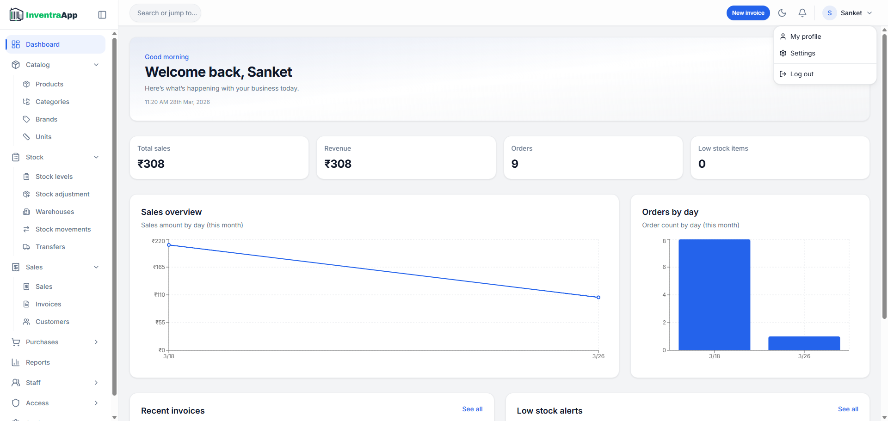Viewport: 888px width, 421px height.
Task: Click the Stock movements arrows icon
Action: pos(27,229)
